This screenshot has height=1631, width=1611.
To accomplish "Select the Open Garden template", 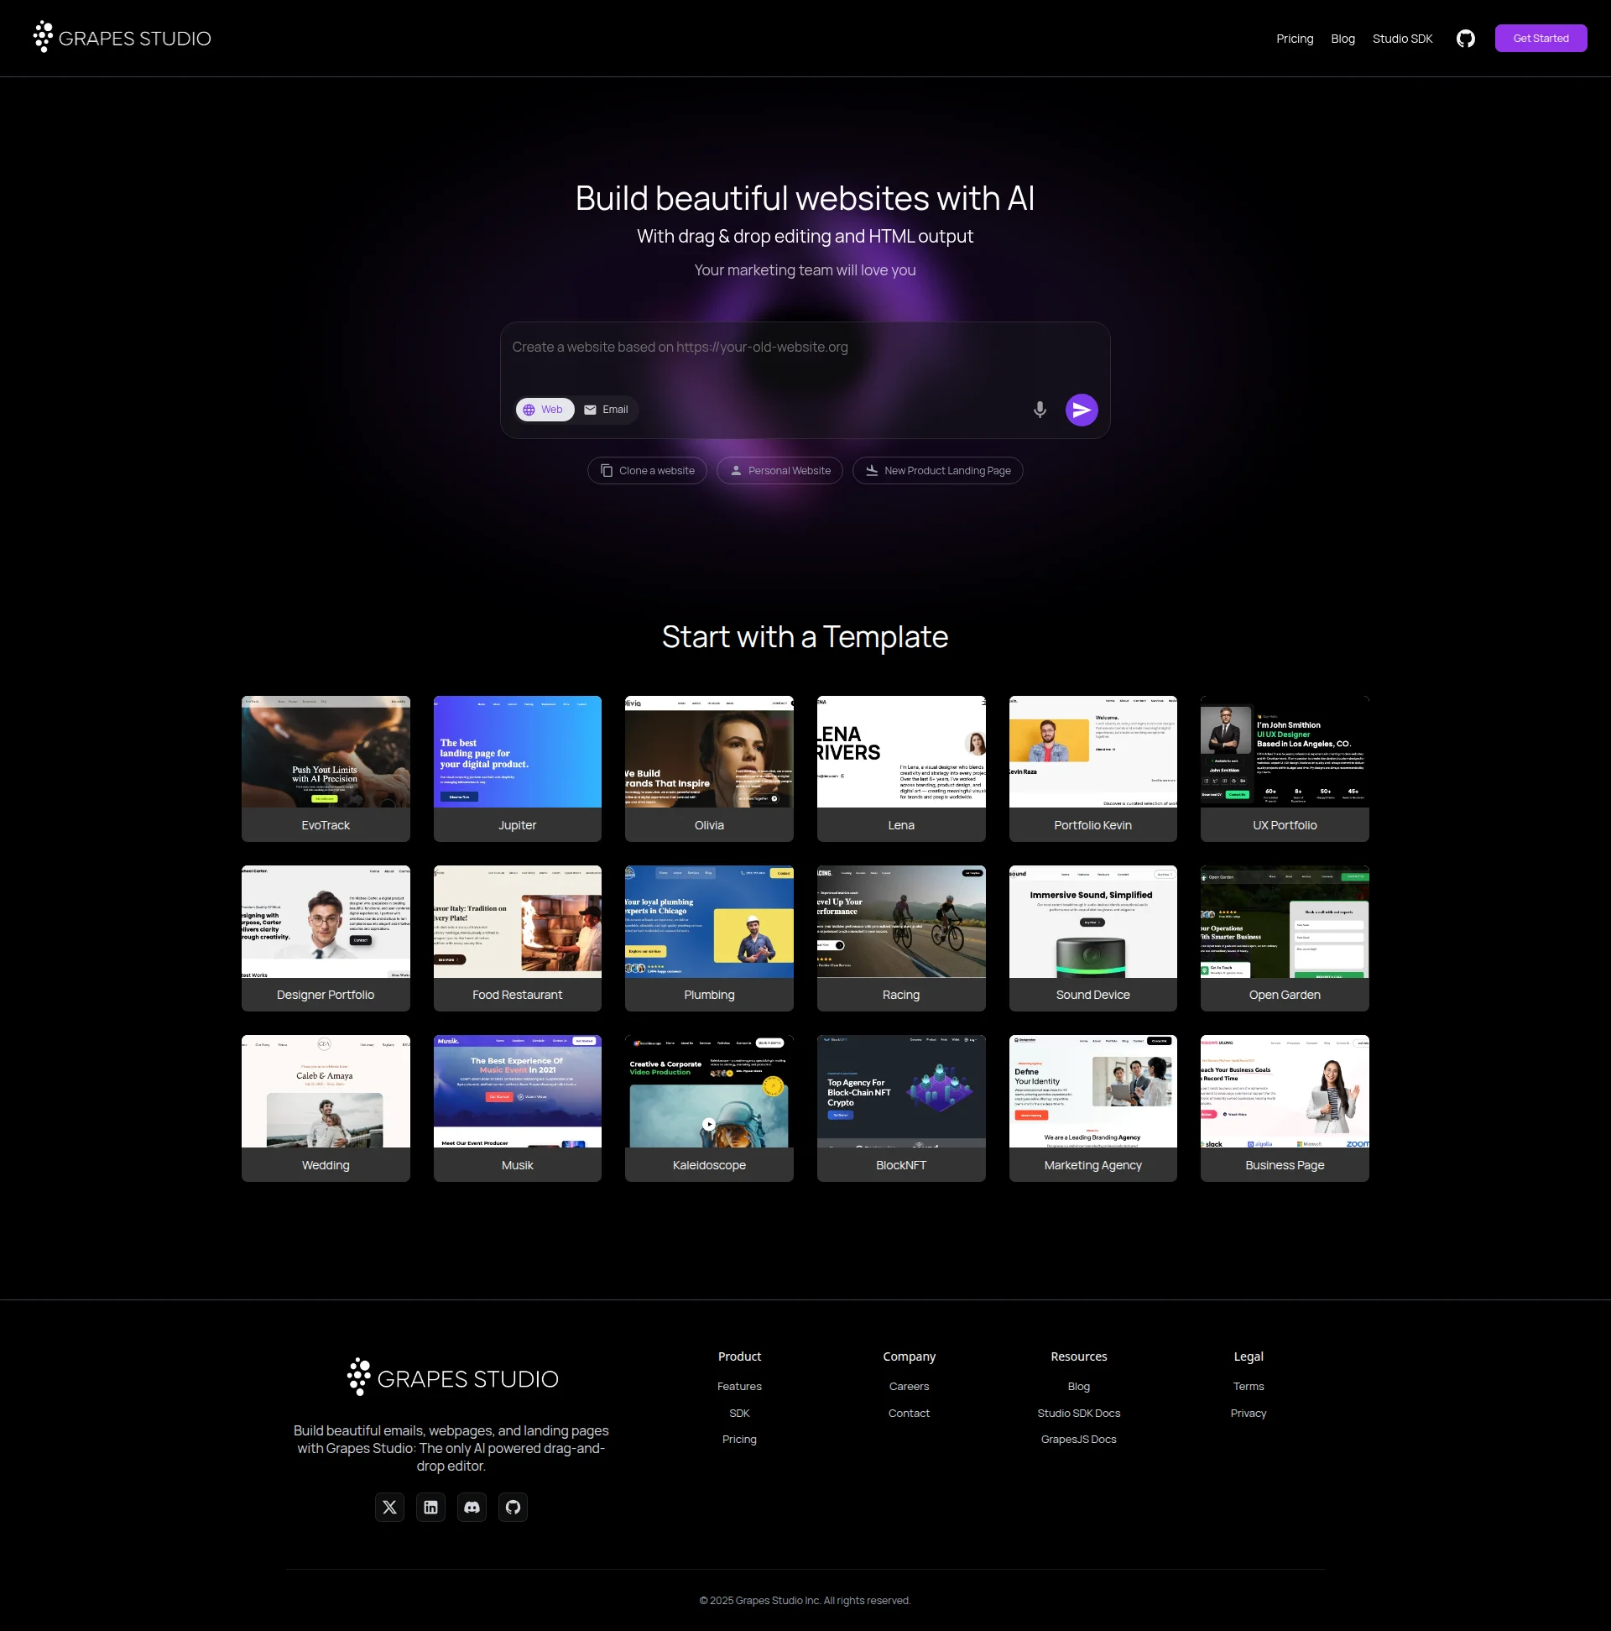I will pos(1285,938).
